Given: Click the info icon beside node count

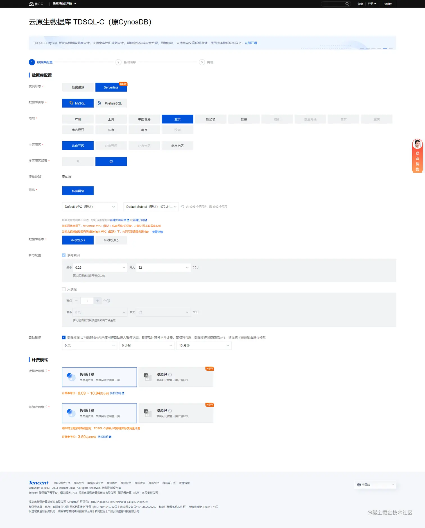Looking at the screenshot, I should (108, 301).
